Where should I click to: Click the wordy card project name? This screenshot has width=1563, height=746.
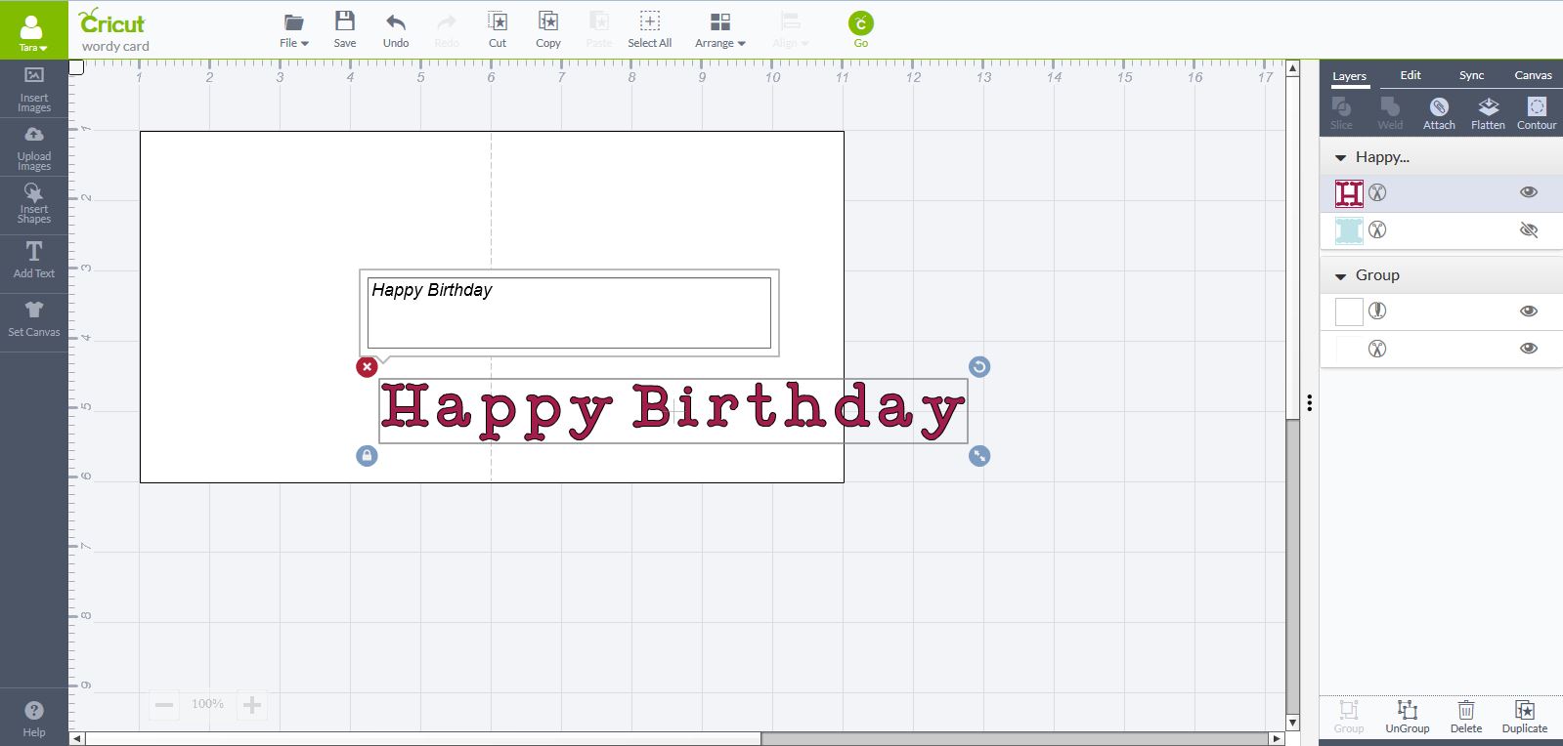point(115,47)
